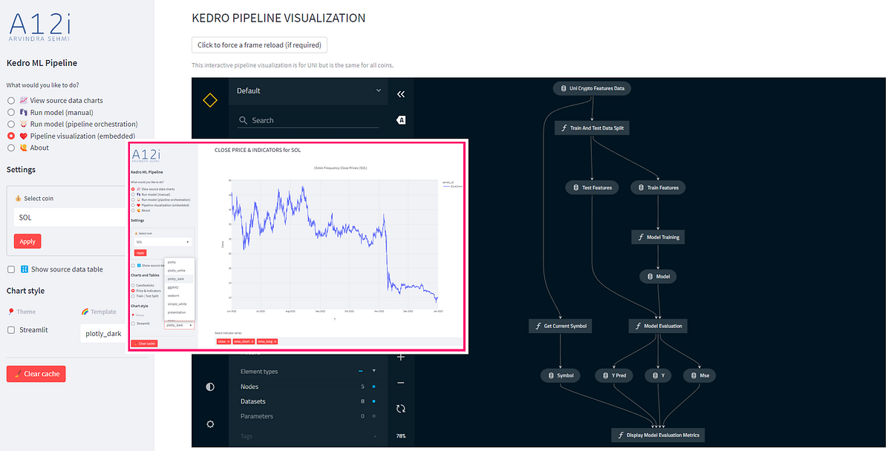Zoom into the pipeline with the plus icon
Image resolution: width=891 pixels, height=451 pixels.
pyautogui.click(x=401, y=357)
